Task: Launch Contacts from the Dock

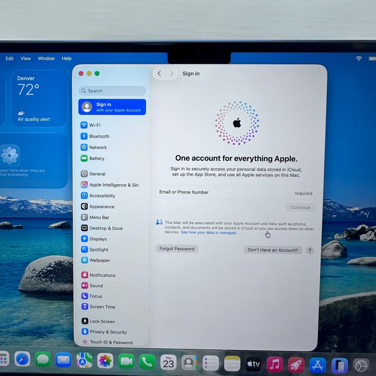Action: (189, 363)
